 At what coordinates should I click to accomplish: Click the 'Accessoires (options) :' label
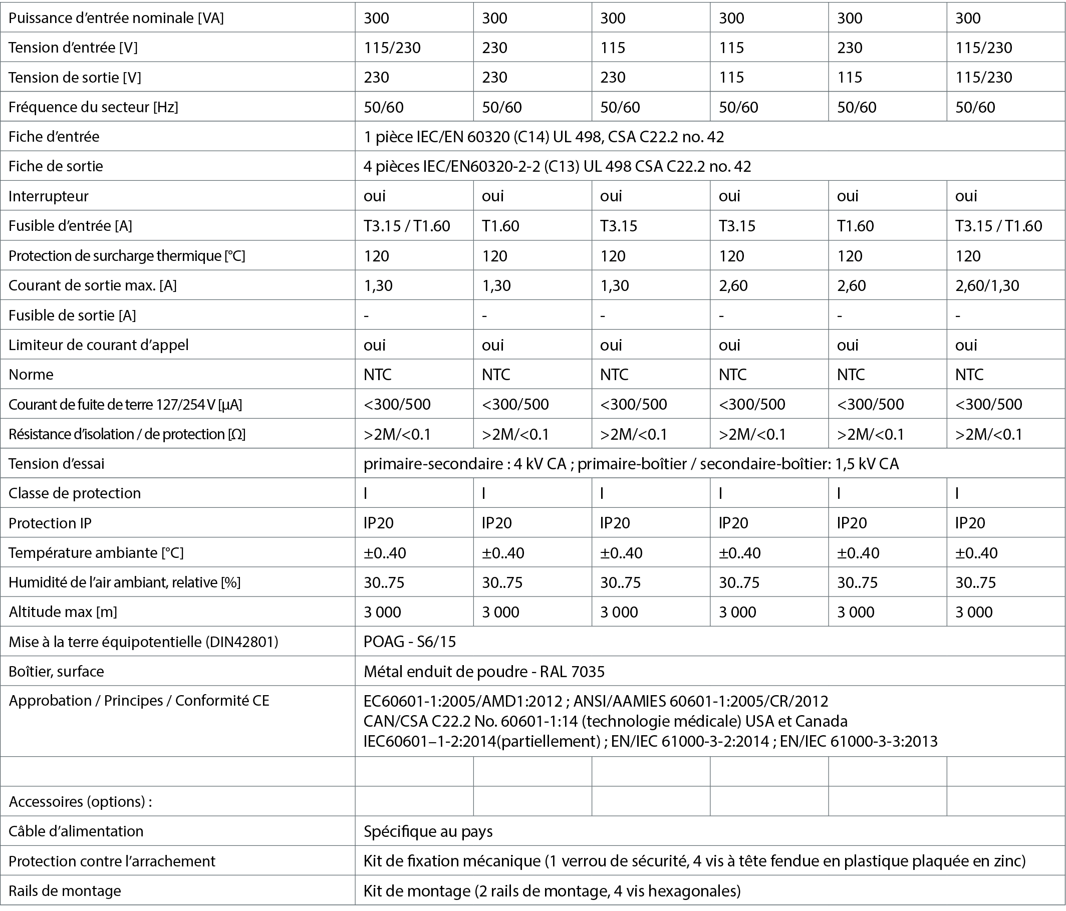[80, 802]
